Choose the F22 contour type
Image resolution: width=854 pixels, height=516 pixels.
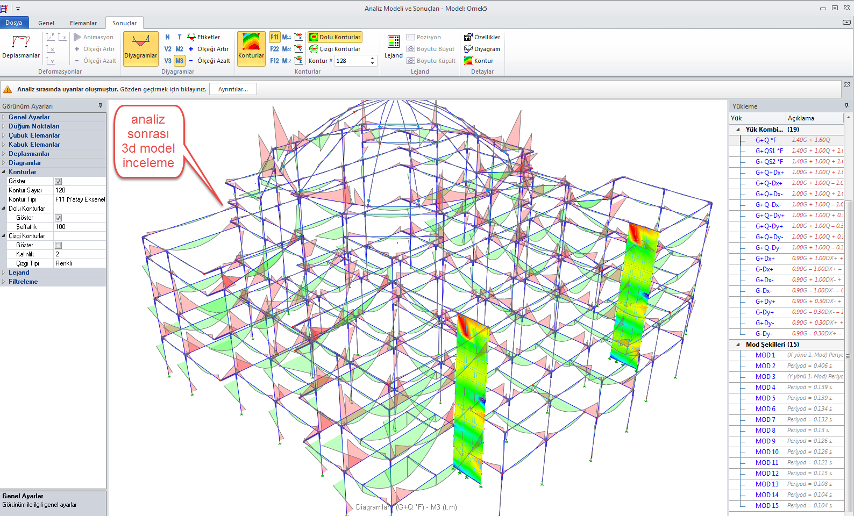point(274,49)
